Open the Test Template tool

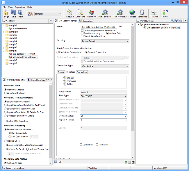click(x=105, y=13)
